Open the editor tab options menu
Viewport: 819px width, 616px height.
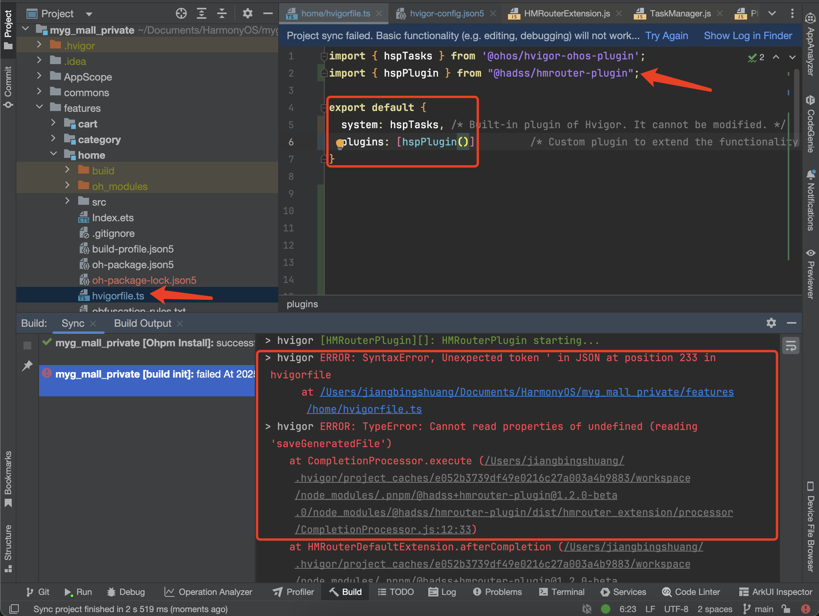click(x=792, y=13)
